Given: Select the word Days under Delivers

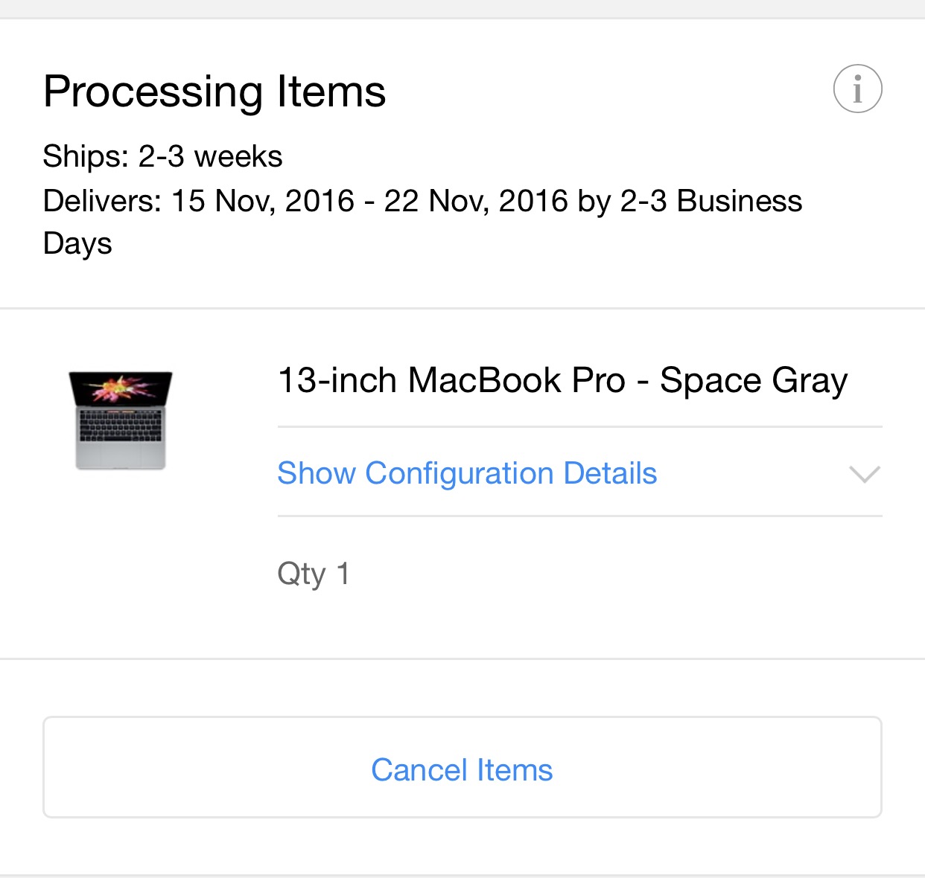Looking at the screenshot, I should pyautogui.click(x=77, y=244).
